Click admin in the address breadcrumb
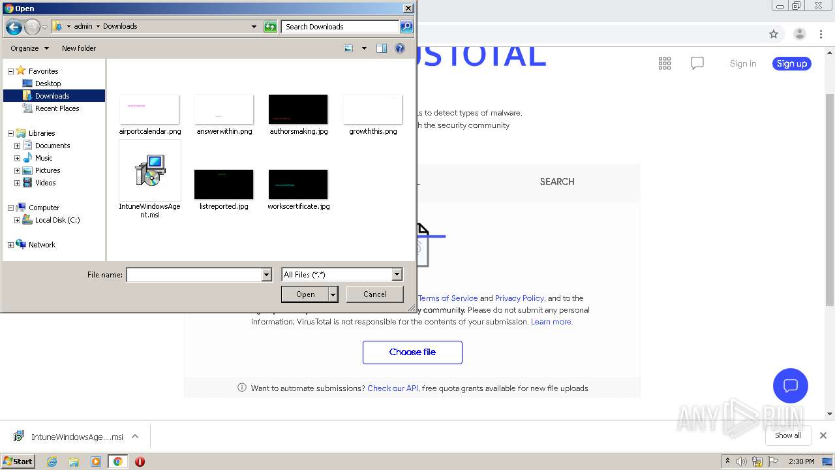The height and width of the screenshot is (470, 835). click(83, 27)
